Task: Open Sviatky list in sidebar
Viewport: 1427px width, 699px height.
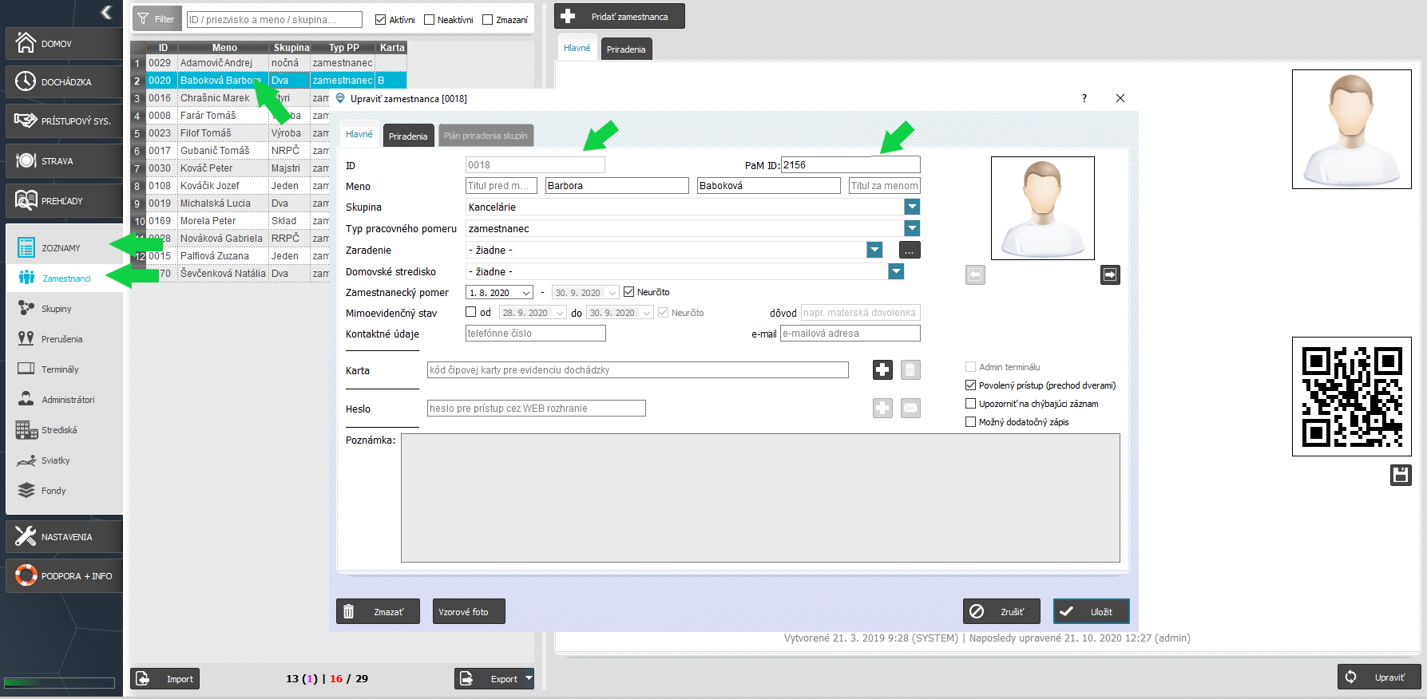Action: pos(55,460)
